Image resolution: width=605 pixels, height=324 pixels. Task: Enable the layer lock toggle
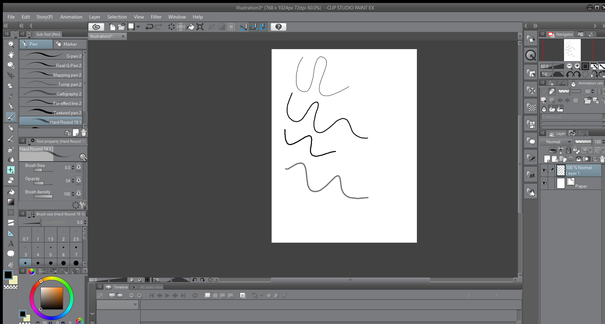568,150
